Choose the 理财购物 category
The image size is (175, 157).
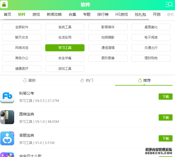(x=151, y=58)
